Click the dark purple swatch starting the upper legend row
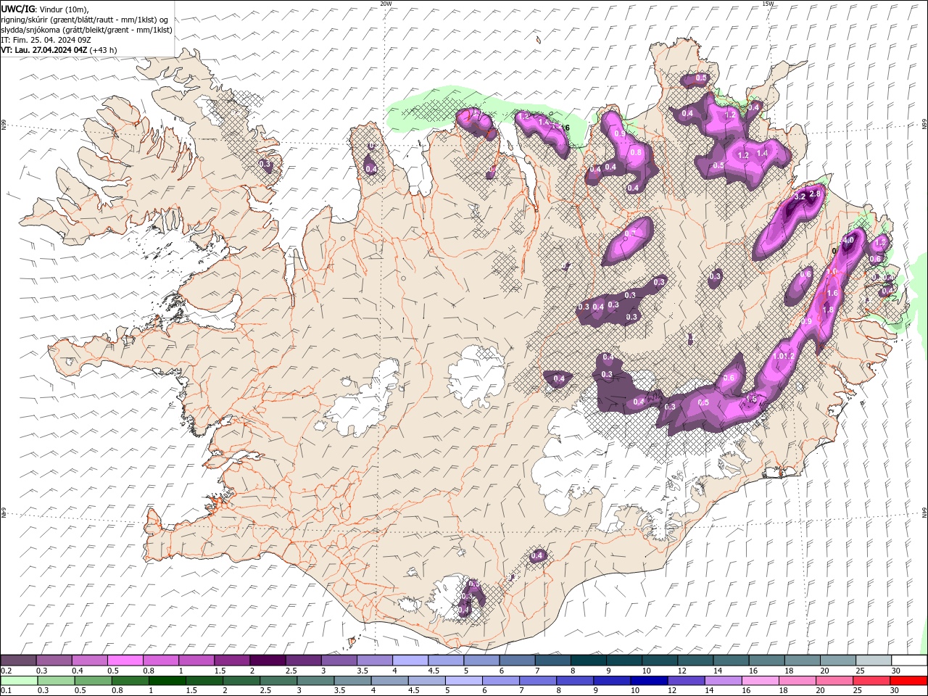 click(x=18, y=660)
